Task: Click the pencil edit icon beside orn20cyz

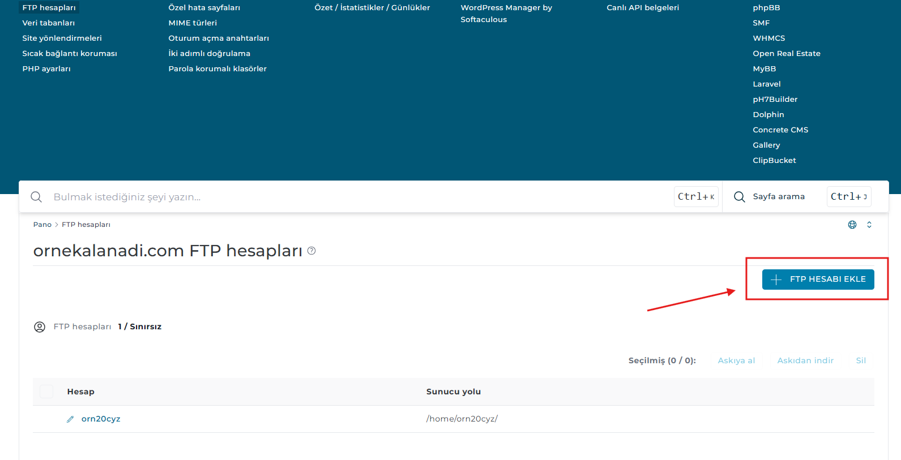Action: click(x=70, y=419)
